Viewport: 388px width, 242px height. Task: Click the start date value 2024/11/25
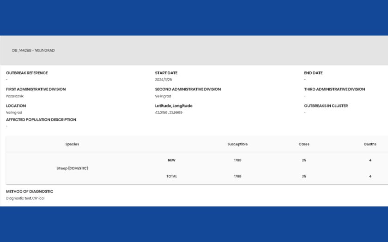point(164,80)
